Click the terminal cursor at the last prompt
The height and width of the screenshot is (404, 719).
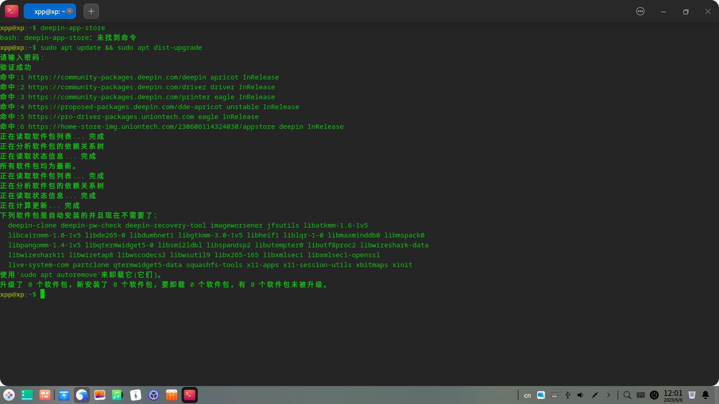[x=42, y=294]
